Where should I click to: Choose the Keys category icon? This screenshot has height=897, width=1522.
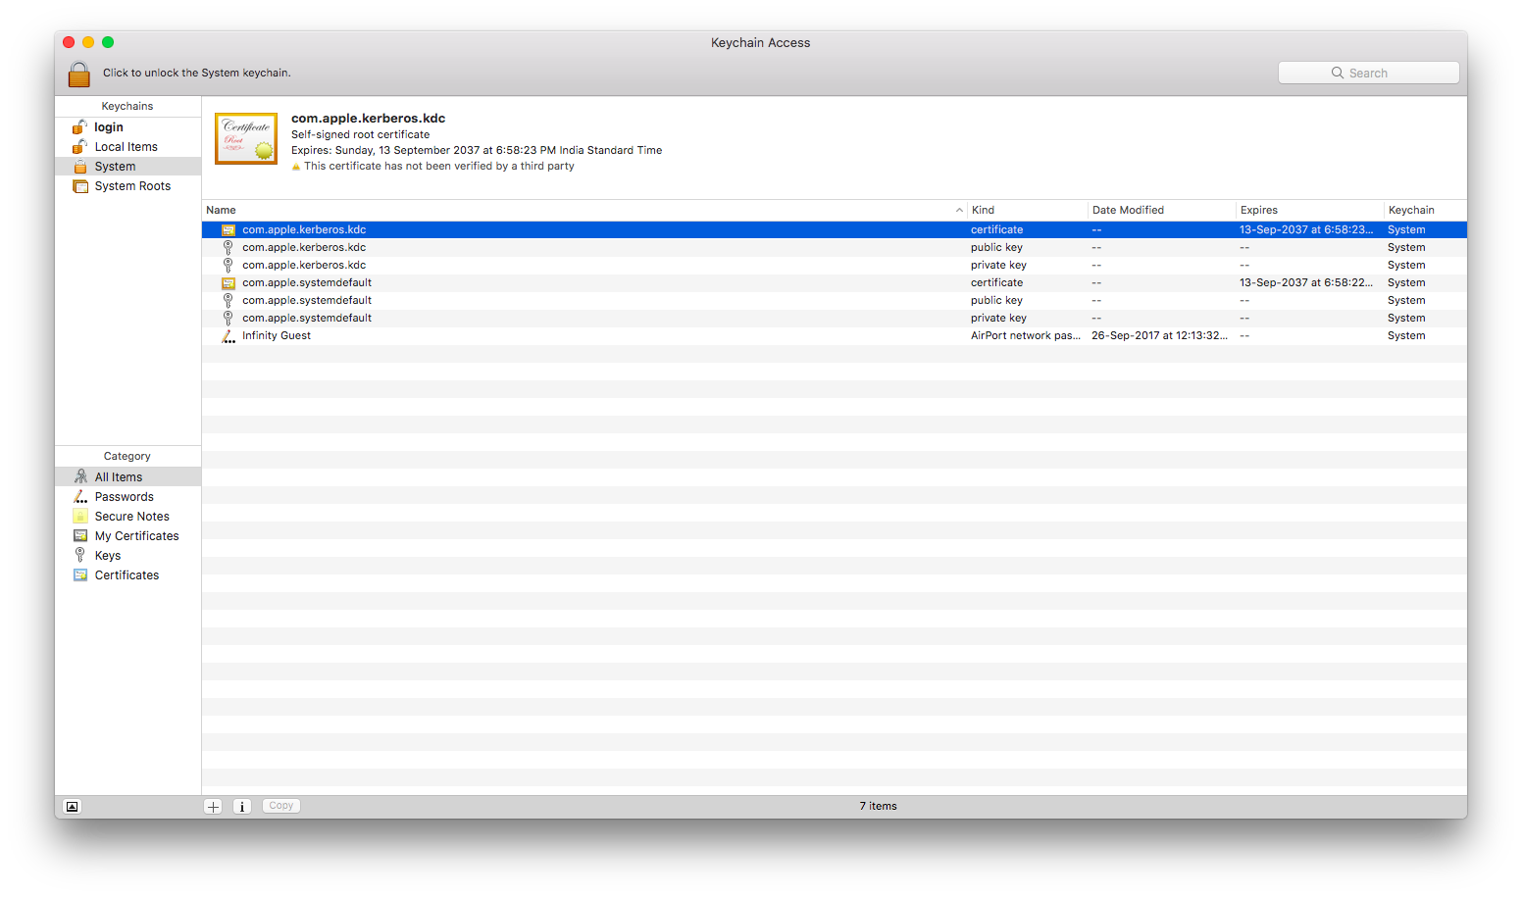tap(80, 556)
